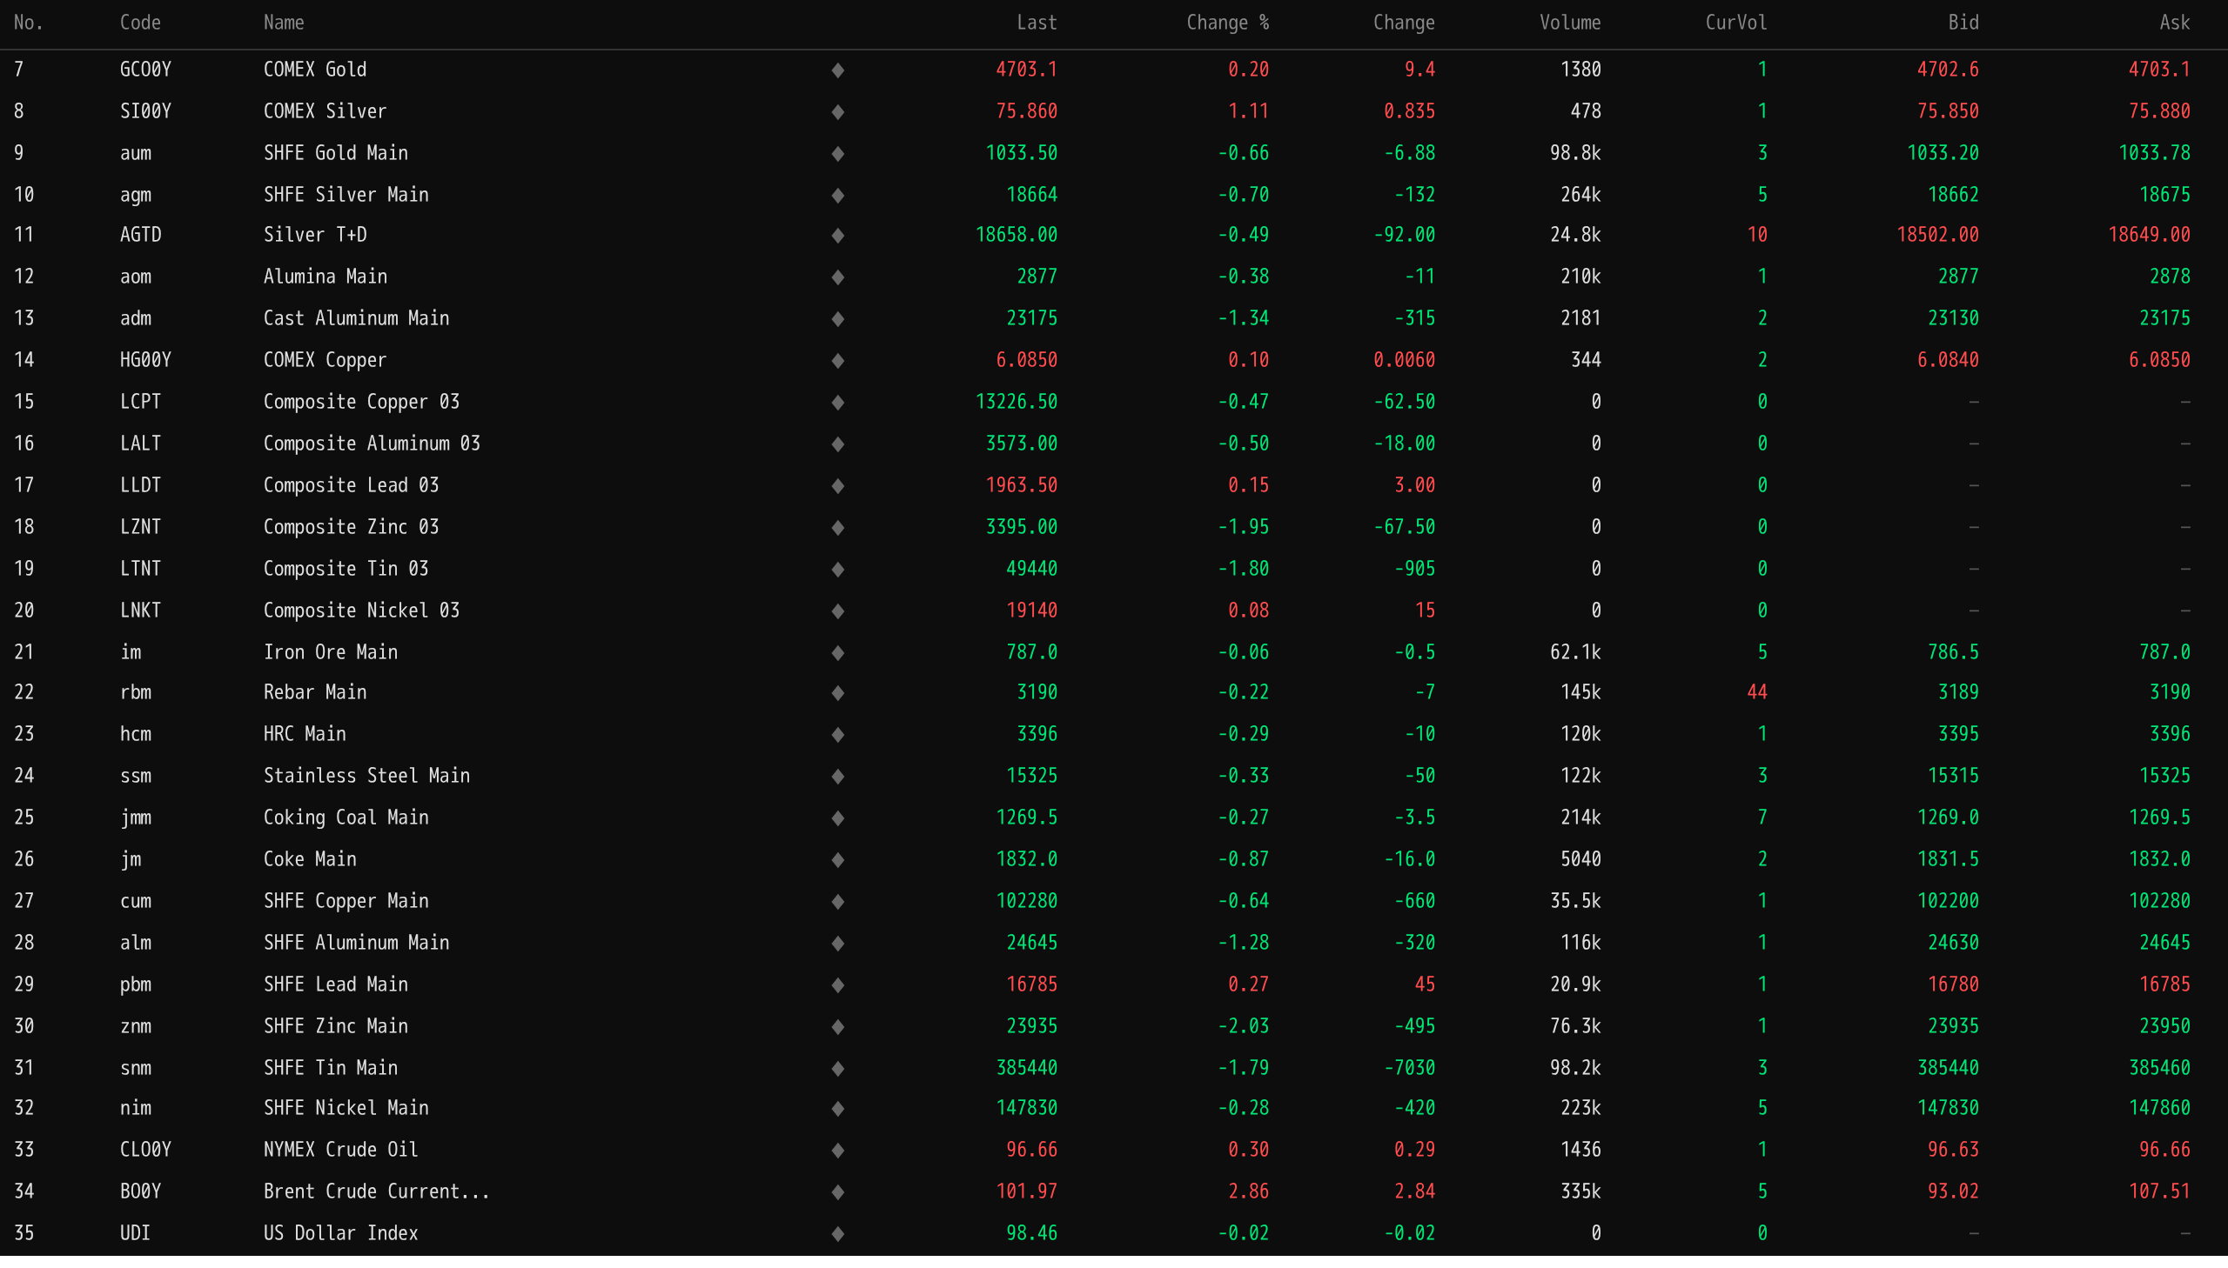This screenshot has width=2228, height=1268.
Task: Select instrument code AGTD
Action: click(140, 235)
